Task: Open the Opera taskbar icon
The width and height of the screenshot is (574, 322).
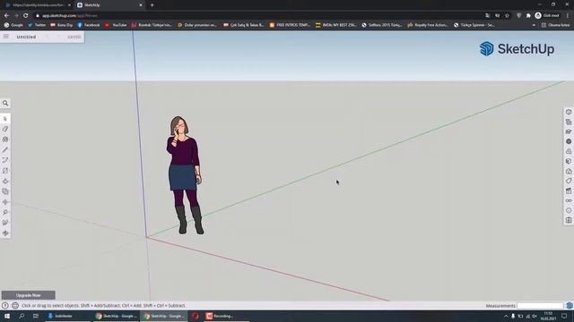Action: pyautogui.click(x=196, y=316)
